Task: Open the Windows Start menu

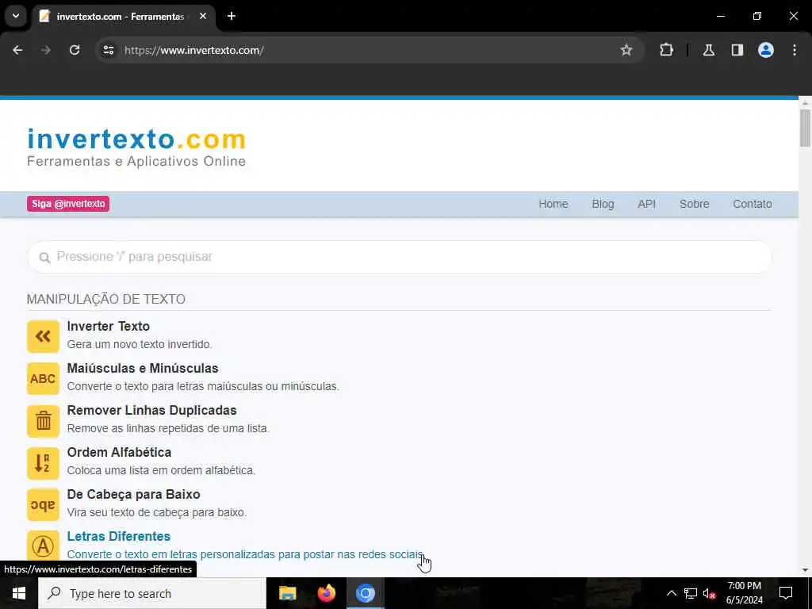Action: (x=19, y=593)
